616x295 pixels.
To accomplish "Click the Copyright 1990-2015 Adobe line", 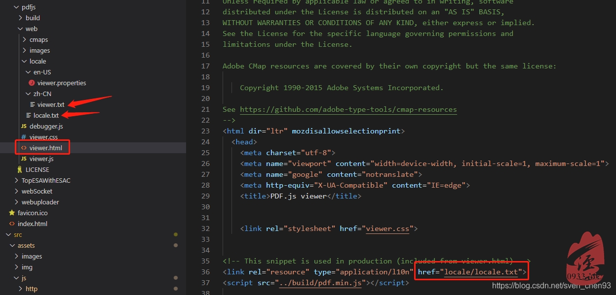I will point(342,88).
